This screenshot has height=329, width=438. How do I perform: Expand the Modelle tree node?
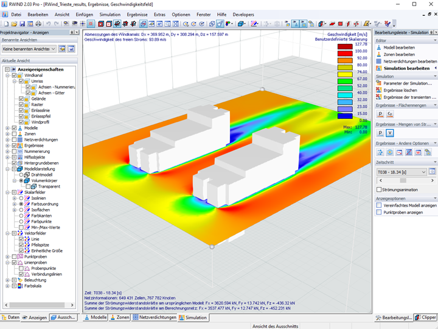(x=7, y=128)
